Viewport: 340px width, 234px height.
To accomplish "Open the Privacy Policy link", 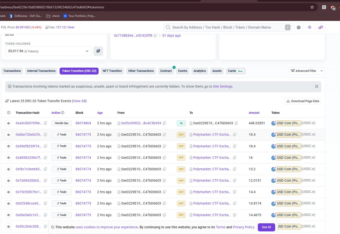I will [x=244, y=227].
